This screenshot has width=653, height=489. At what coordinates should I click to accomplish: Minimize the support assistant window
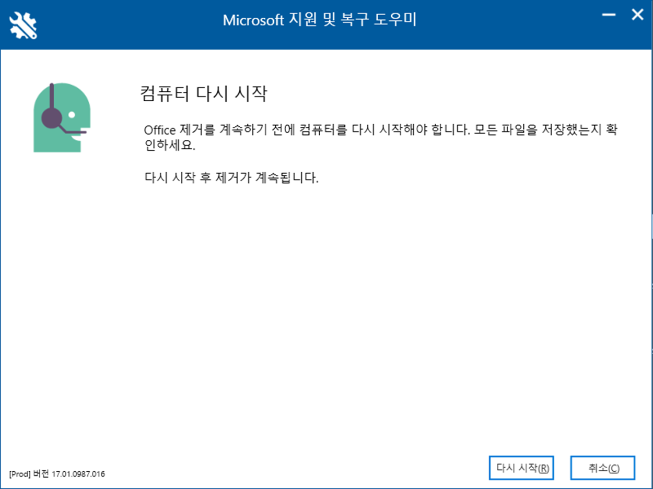point(608,15)
